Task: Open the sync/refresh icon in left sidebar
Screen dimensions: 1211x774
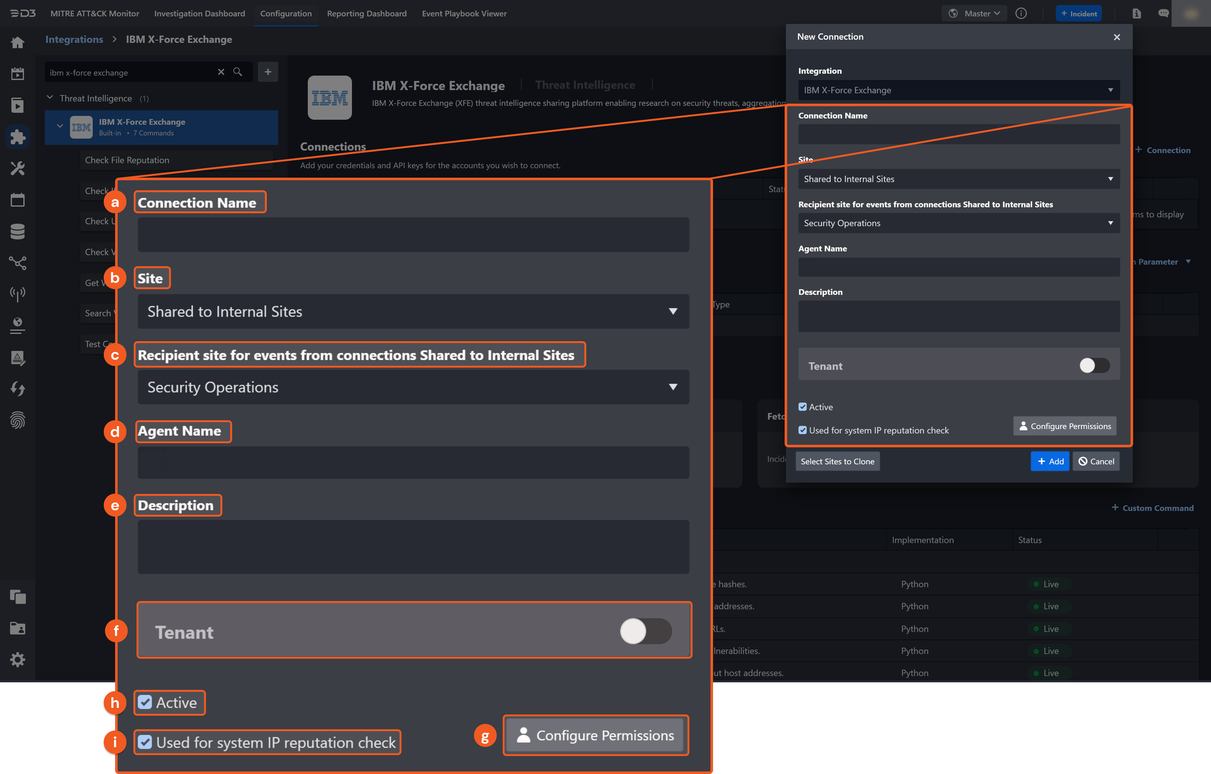Action: click(x=18, y=388)
